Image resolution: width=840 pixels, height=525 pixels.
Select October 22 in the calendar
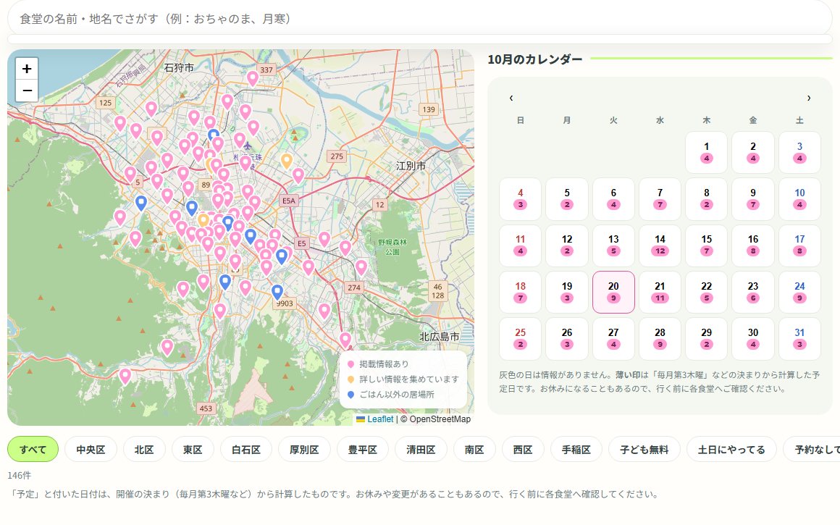tap(707, 292)
